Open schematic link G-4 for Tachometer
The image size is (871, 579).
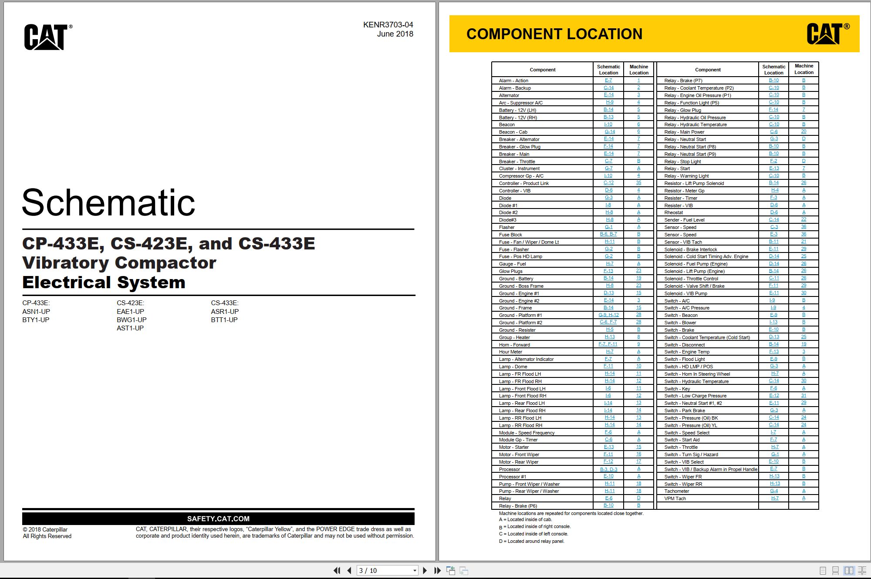click(774, 491)
